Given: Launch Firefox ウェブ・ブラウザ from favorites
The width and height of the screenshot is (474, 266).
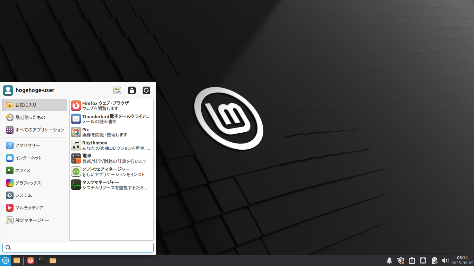Looking at the screenshot, I should click(x=111, y=106).
